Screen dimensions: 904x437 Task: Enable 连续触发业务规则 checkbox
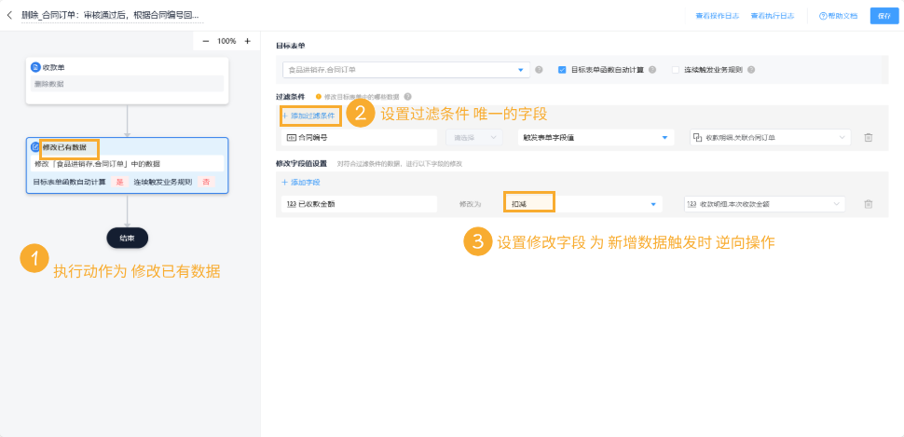click(676, 70)
